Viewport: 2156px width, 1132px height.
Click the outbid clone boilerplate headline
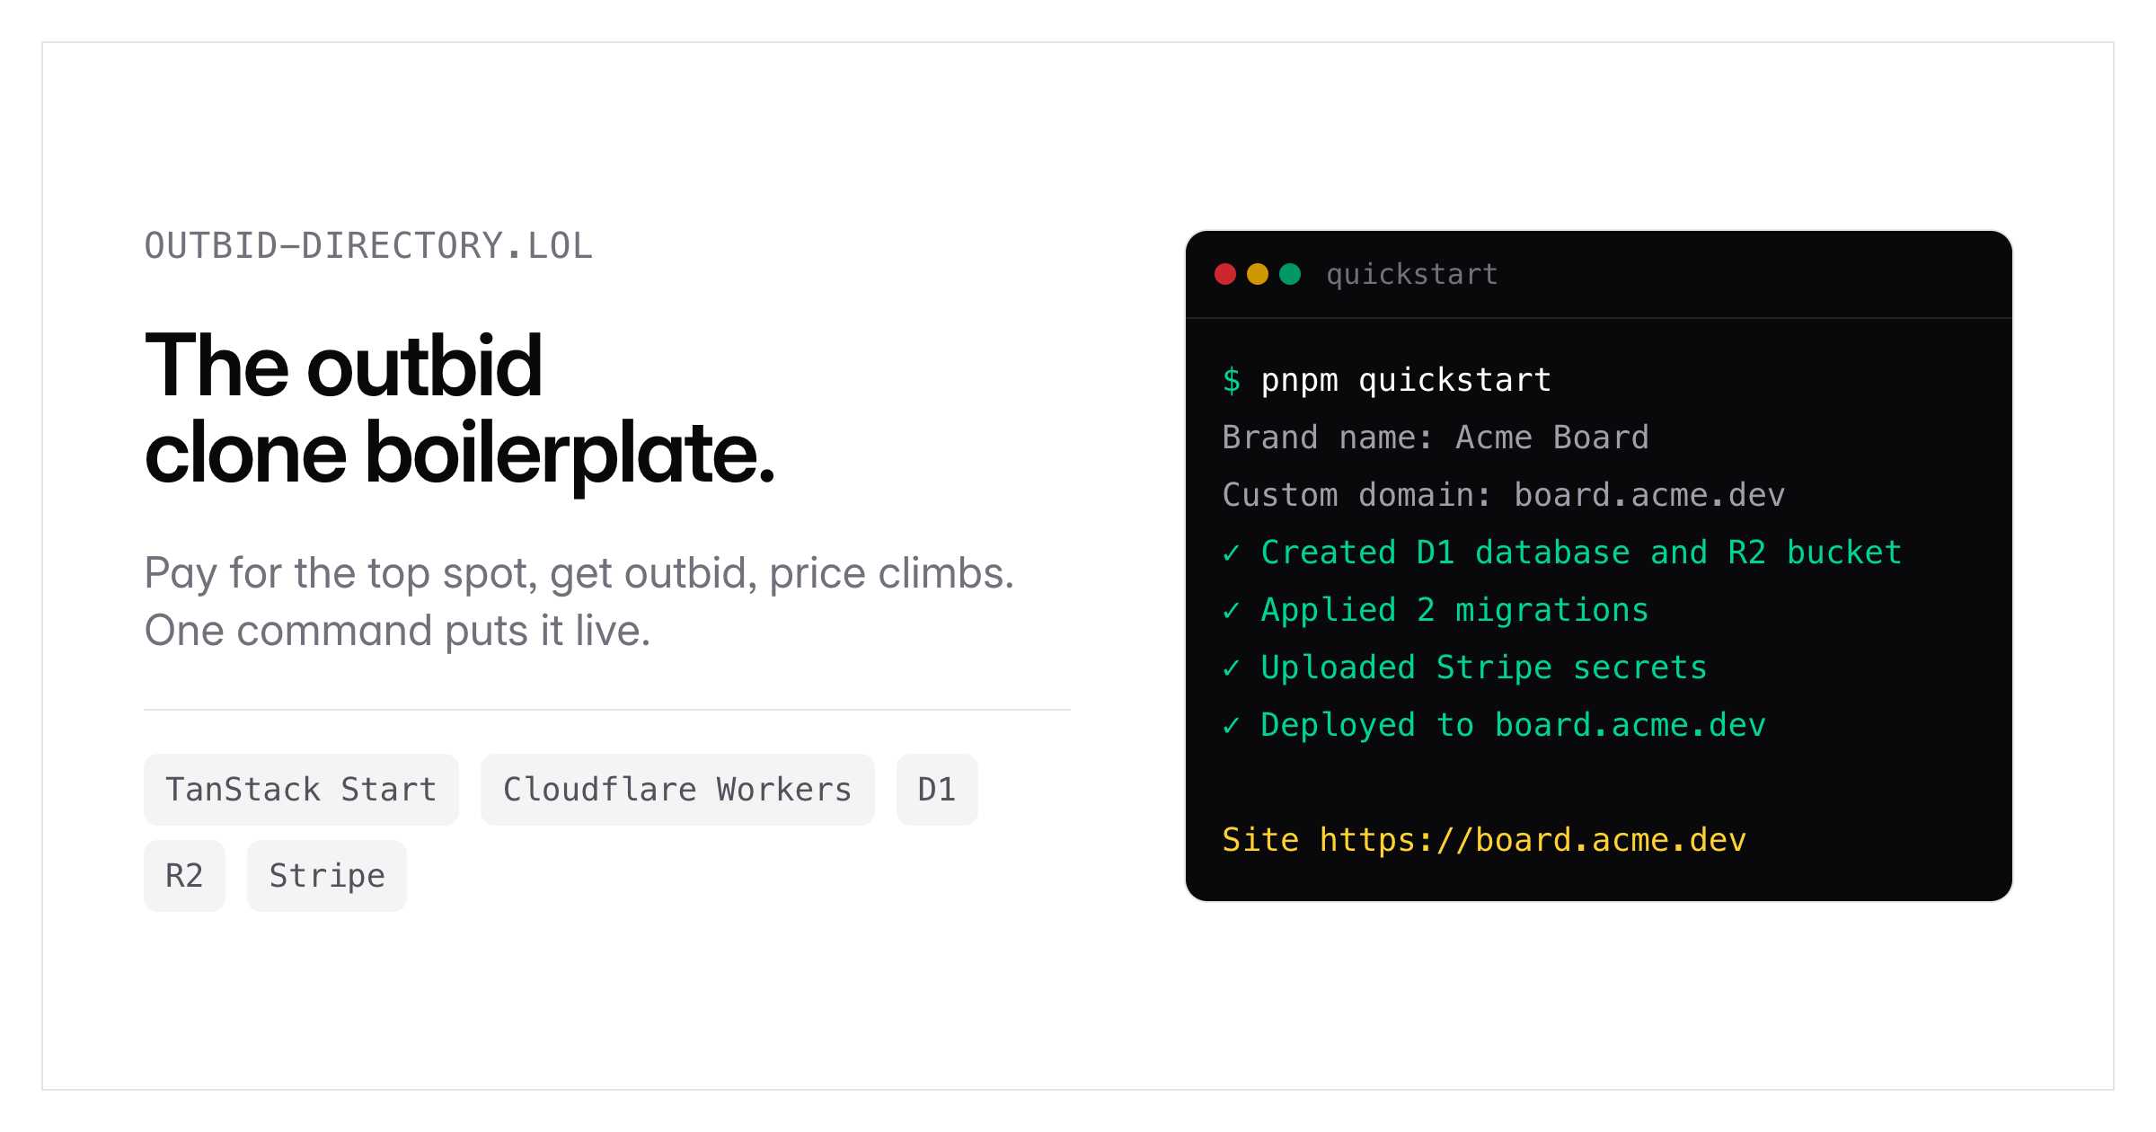pyautogui.click(x=459, y=410)
